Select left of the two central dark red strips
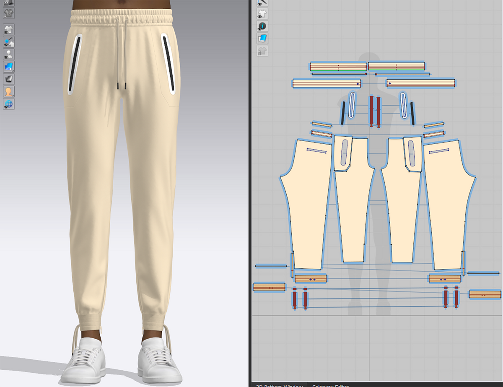503x387 pixels. point(371,111)
